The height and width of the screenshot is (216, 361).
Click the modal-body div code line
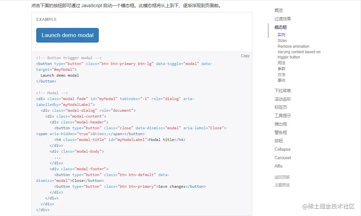(x=77, y=151)
